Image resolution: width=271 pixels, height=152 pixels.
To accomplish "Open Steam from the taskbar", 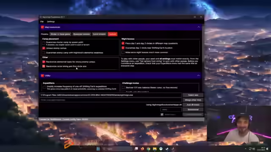I will pos(167,149).
